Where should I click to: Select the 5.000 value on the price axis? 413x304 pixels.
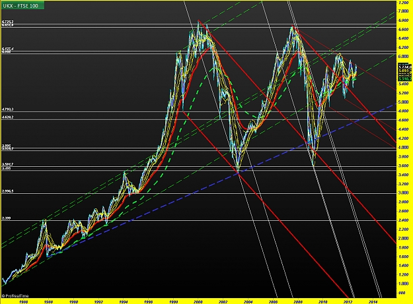point(404,102)
